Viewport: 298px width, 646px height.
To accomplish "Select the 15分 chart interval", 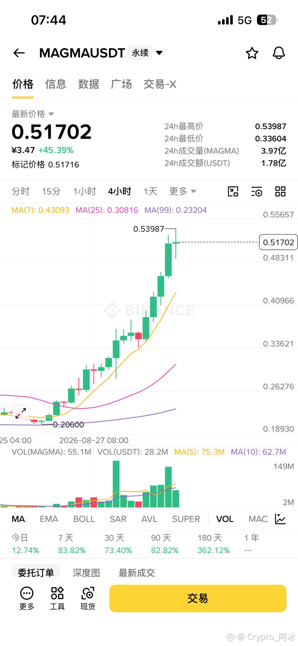I will pos(51,191).
